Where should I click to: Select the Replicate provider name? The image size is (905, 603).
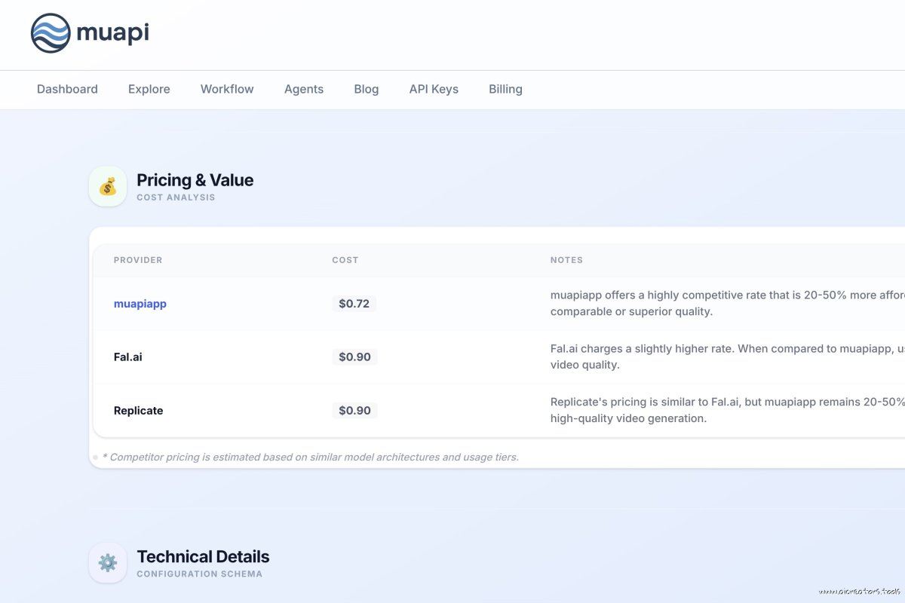click(138, 411)
